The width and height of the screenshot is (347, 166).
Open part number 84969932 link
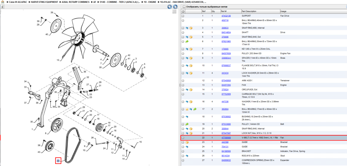tap(226, 160)
